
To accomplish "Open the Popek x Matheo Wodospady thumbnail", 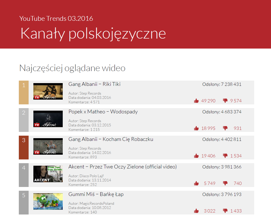I will [x=48, y=119].
